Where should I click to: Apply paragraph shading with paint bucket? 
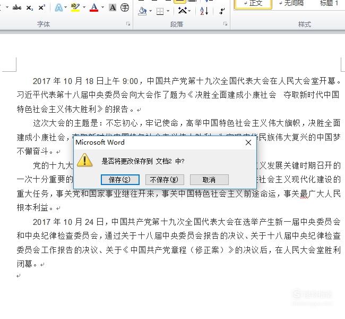pyautogui.click(x=142, y=11)
